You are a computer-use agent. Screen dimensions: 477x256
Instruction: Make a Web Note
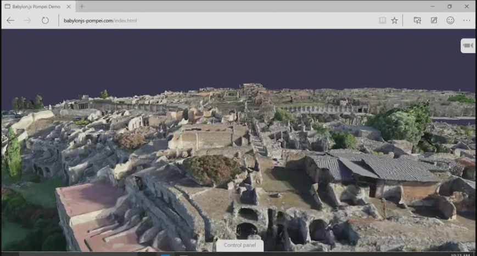click(434, 20)
